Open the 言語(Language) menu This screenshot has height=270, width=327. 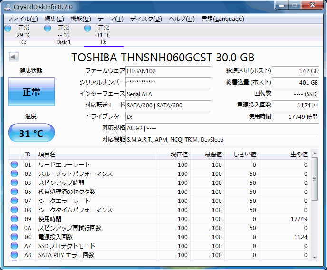pos(223,19)
